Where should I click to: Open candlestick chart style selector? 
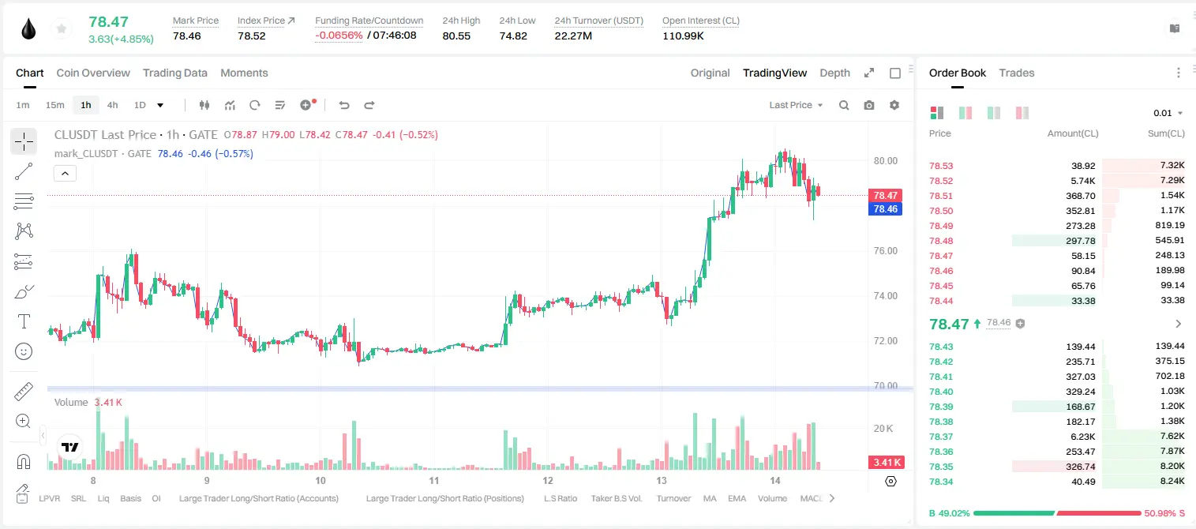click(205, 105)
